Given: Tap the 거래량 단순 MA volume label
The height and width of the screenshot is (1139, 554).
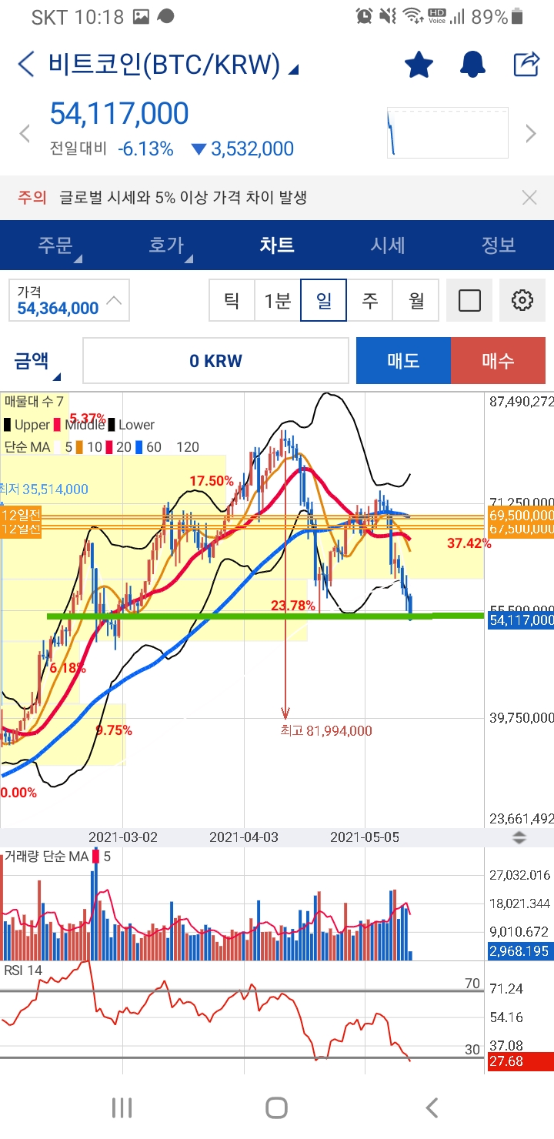Looking at the screenshot, I should [x=46, y=856].
